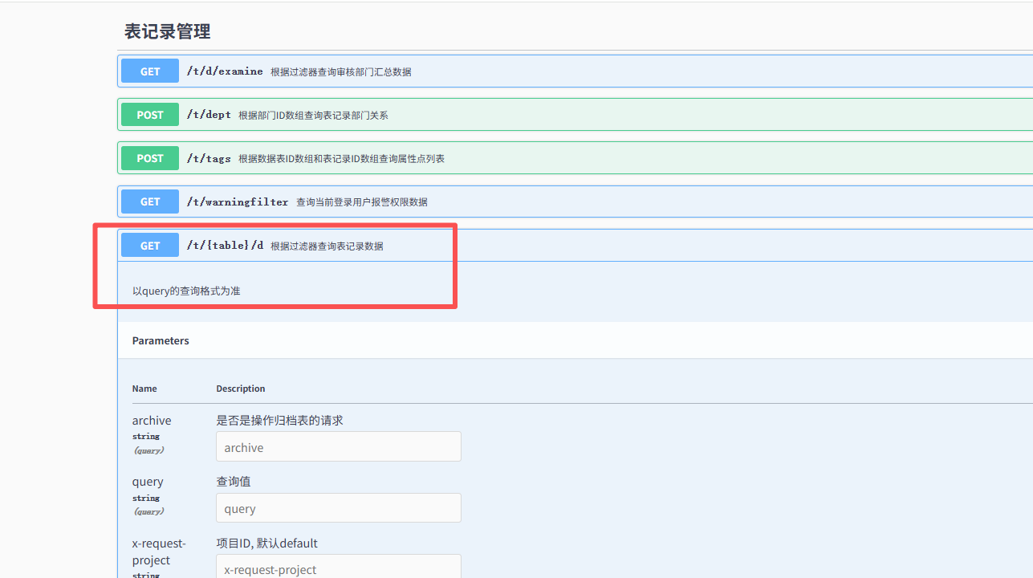Expand the 根据过滤器查询审核部门汇总数据 operation

point(340,72)
